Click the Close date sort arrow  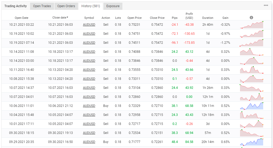click(68, 18)
